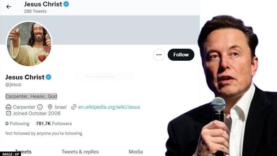View the 0 Following list
Image resolution: width=277 pixels, height=156 pixels.
tap(17, 123)
